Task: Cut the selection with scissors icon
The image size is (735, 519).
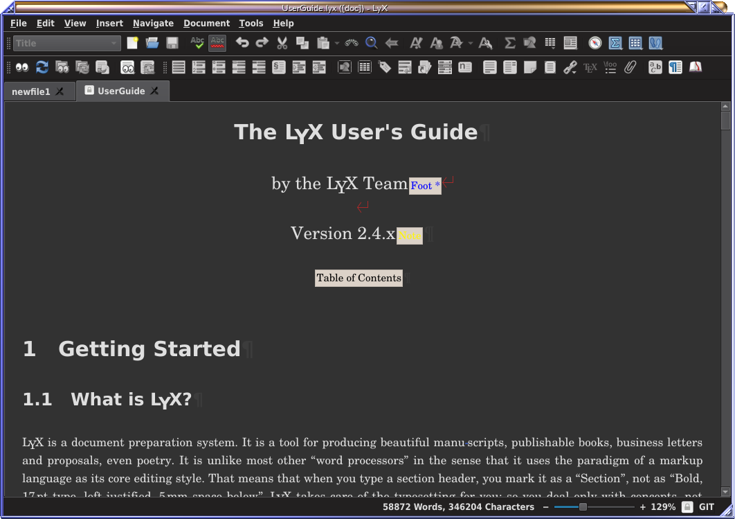Action: click(282, 43)
